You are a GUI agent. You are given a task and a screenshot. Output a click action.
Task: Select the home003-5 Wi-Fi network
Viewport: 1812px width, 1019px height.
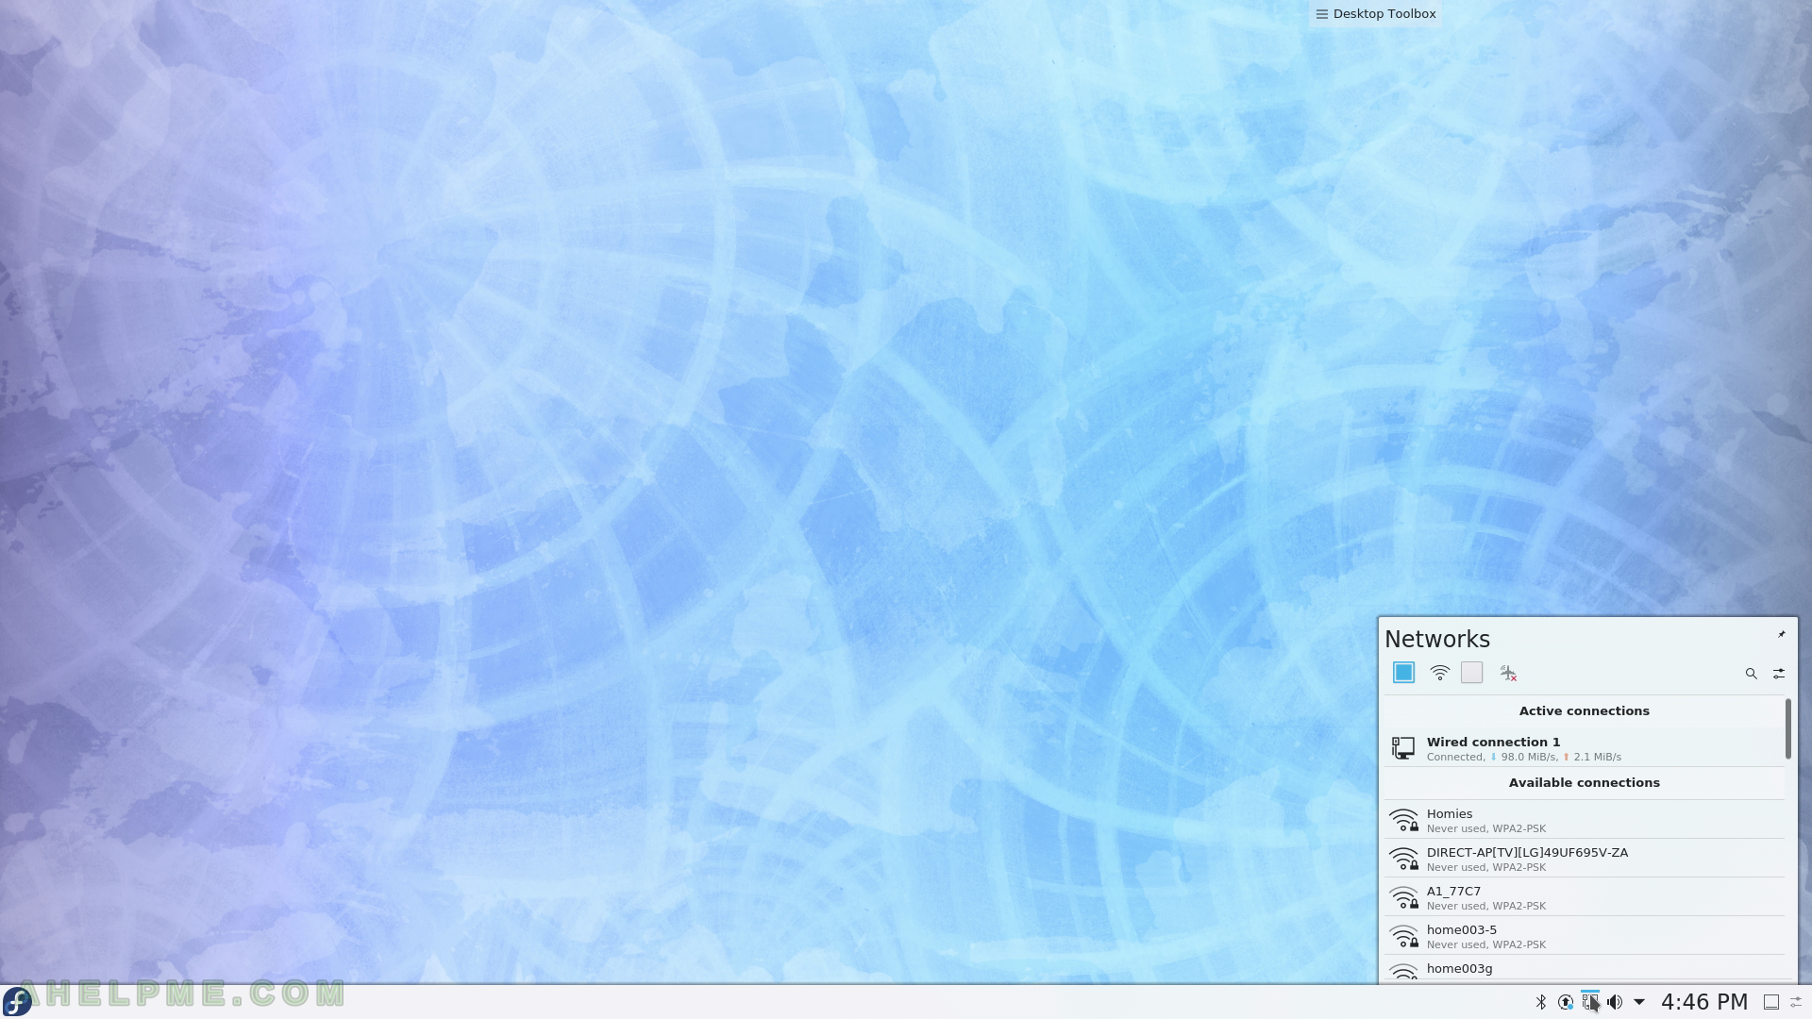tap(1585, 936)
